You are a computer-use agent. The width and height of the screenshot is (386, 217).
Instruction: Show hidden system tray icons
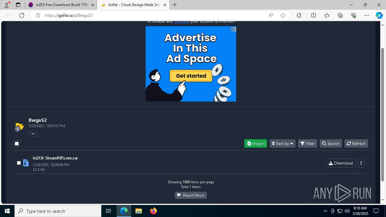pos(325,211)
